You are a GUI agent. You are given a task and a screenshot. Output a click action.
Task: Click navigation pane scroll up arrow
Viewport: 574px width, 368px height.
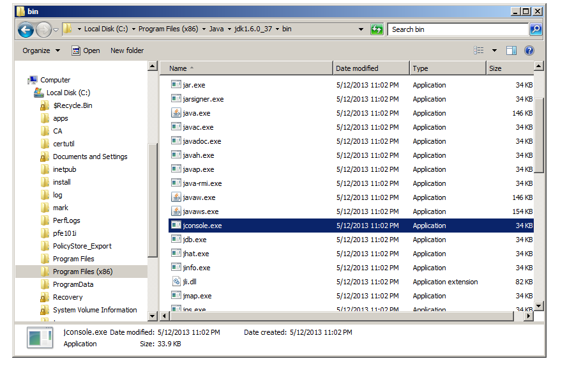click(x=153, y=66)
